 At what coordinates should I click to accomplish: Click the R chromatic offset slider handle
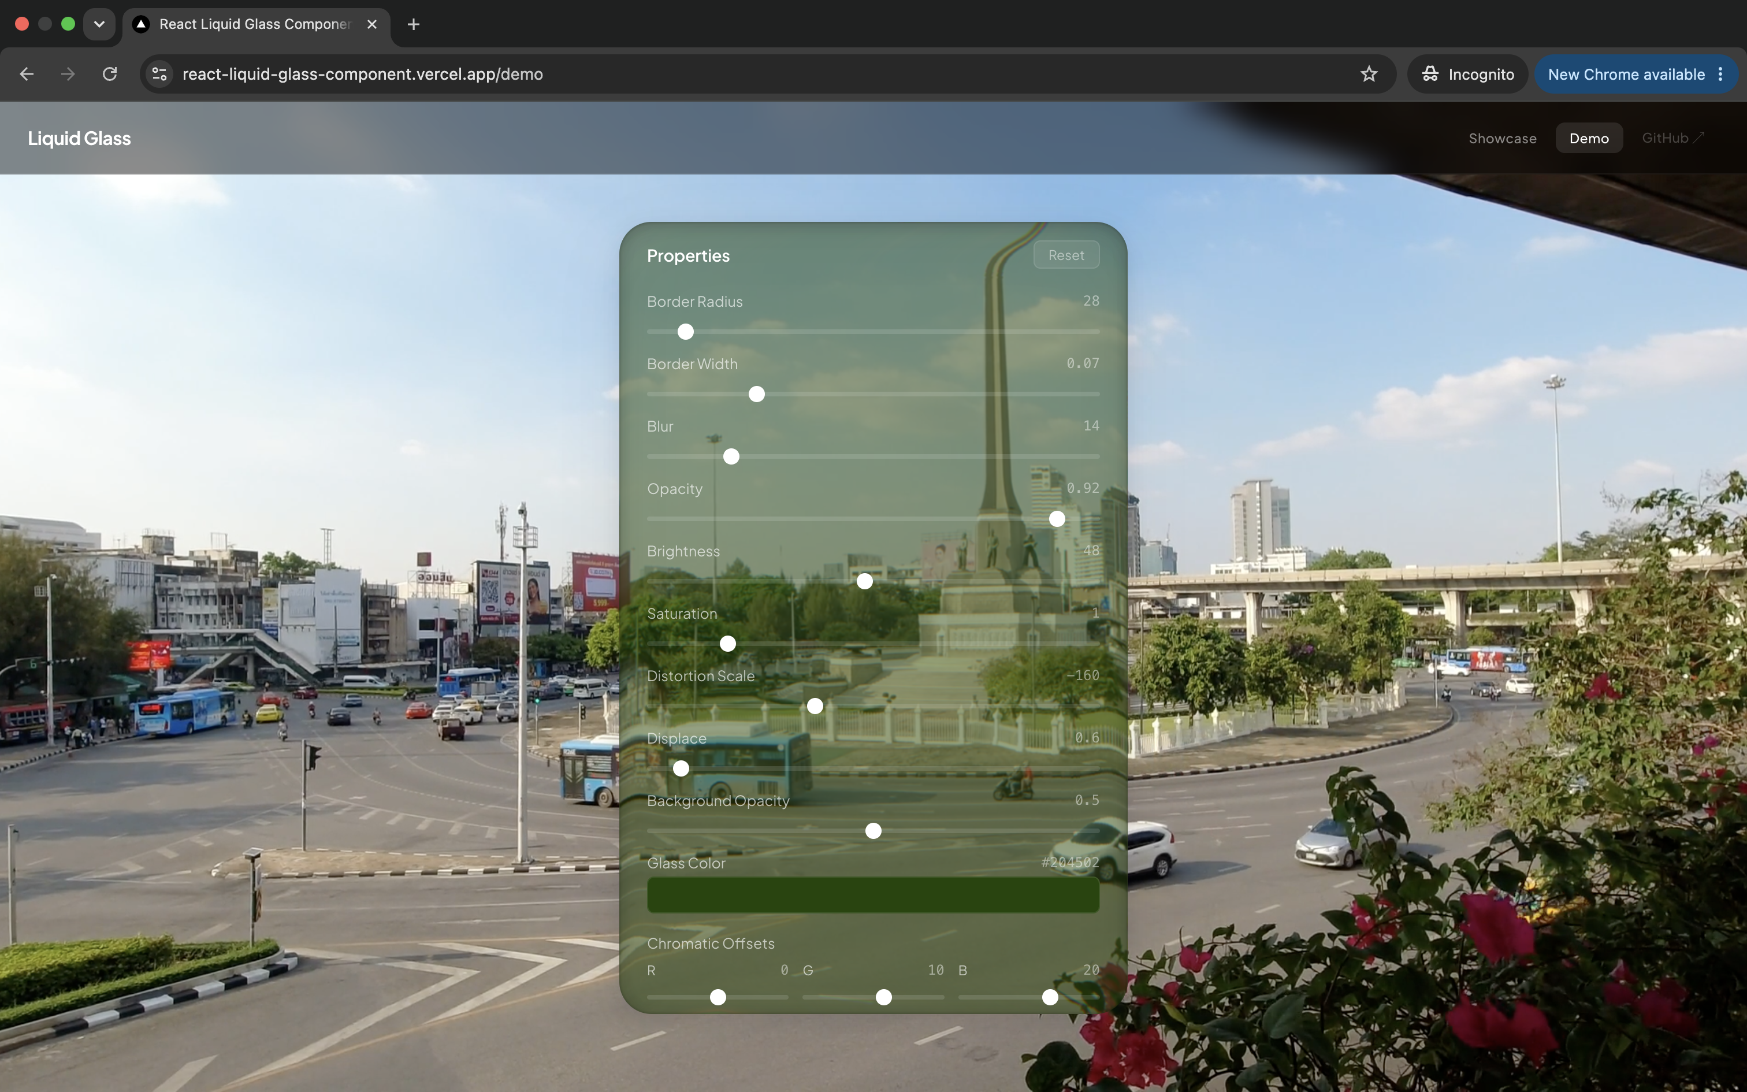pos(718,997)
